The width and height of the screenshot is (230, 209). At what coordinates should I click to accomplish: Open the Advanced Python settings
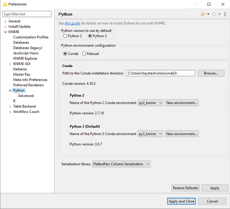[26, 96]
